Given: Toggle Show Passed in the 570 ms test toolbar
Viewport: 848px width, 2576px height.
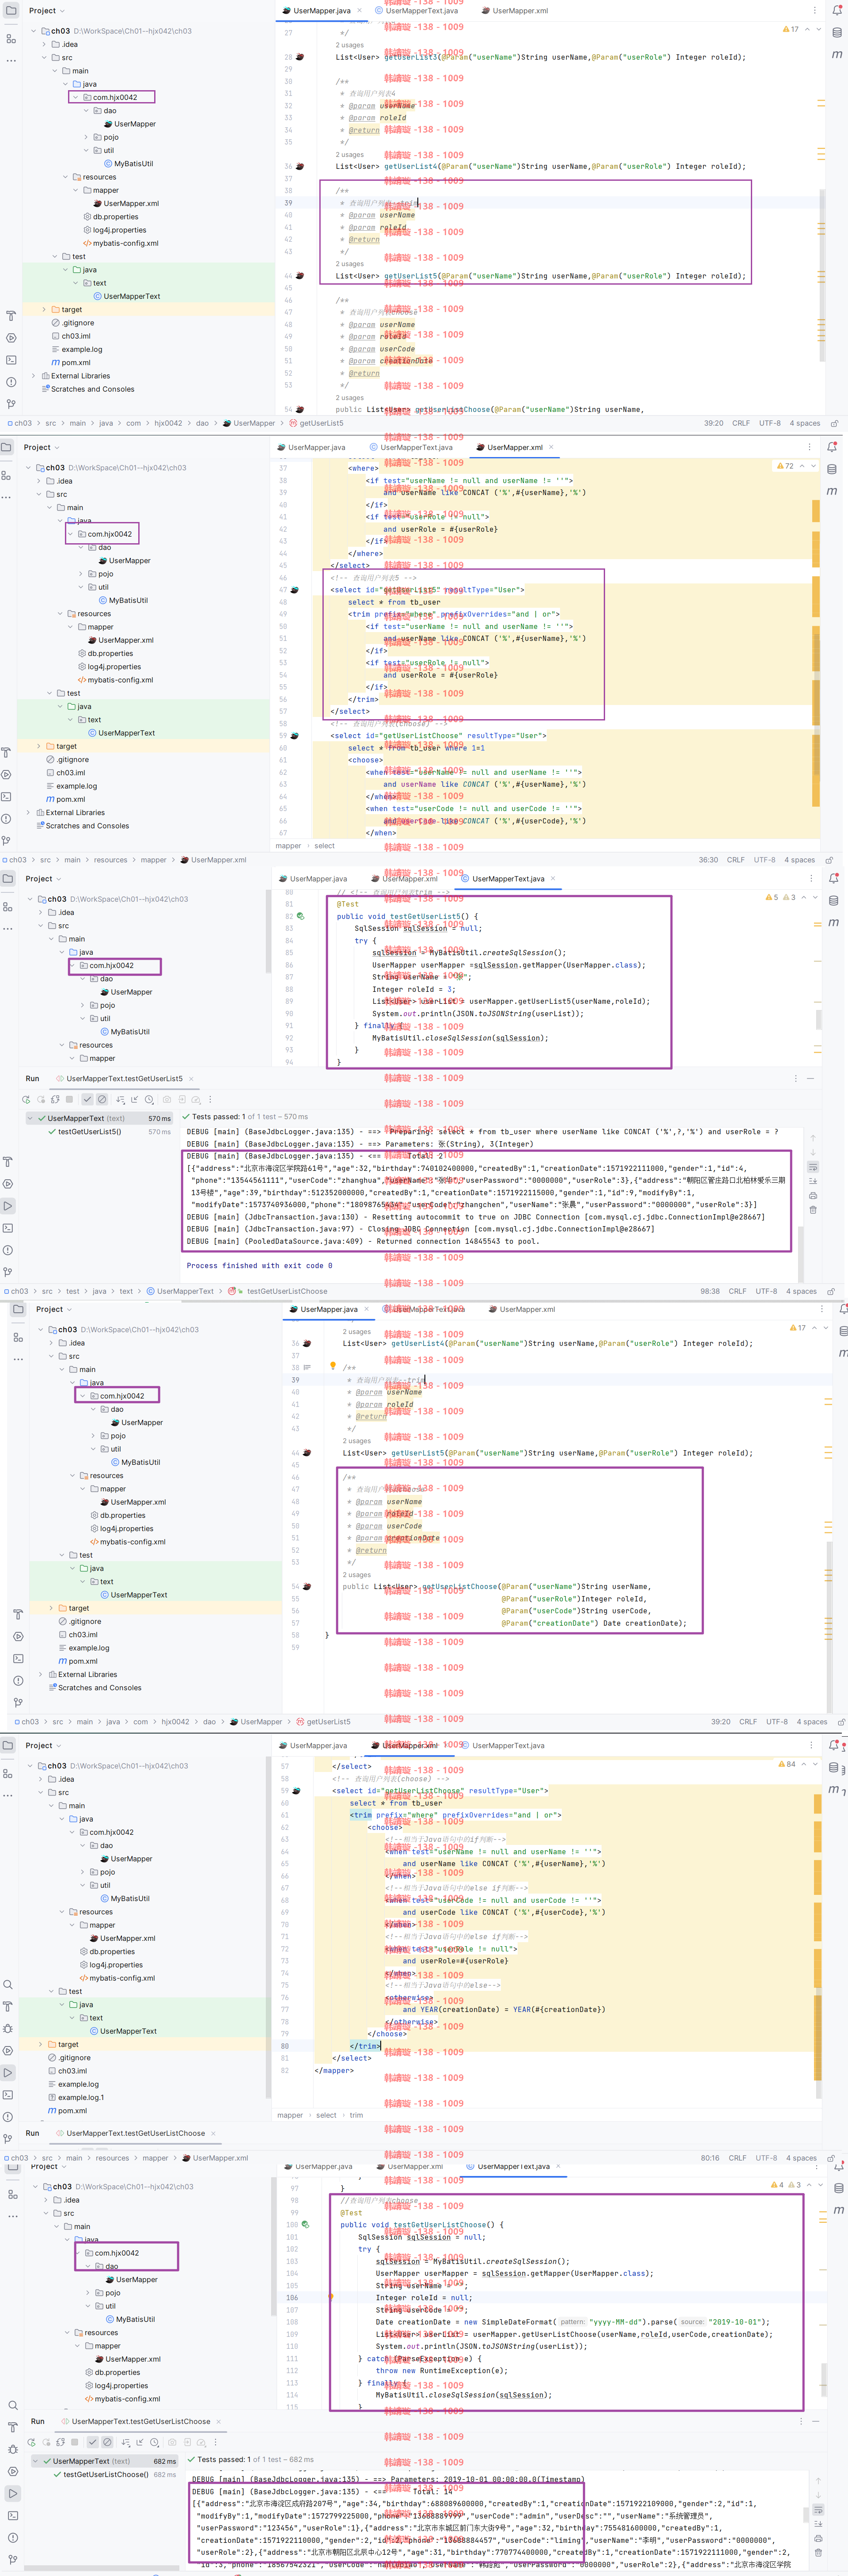Looking at the screenshot, I should tap(87, 1099).
